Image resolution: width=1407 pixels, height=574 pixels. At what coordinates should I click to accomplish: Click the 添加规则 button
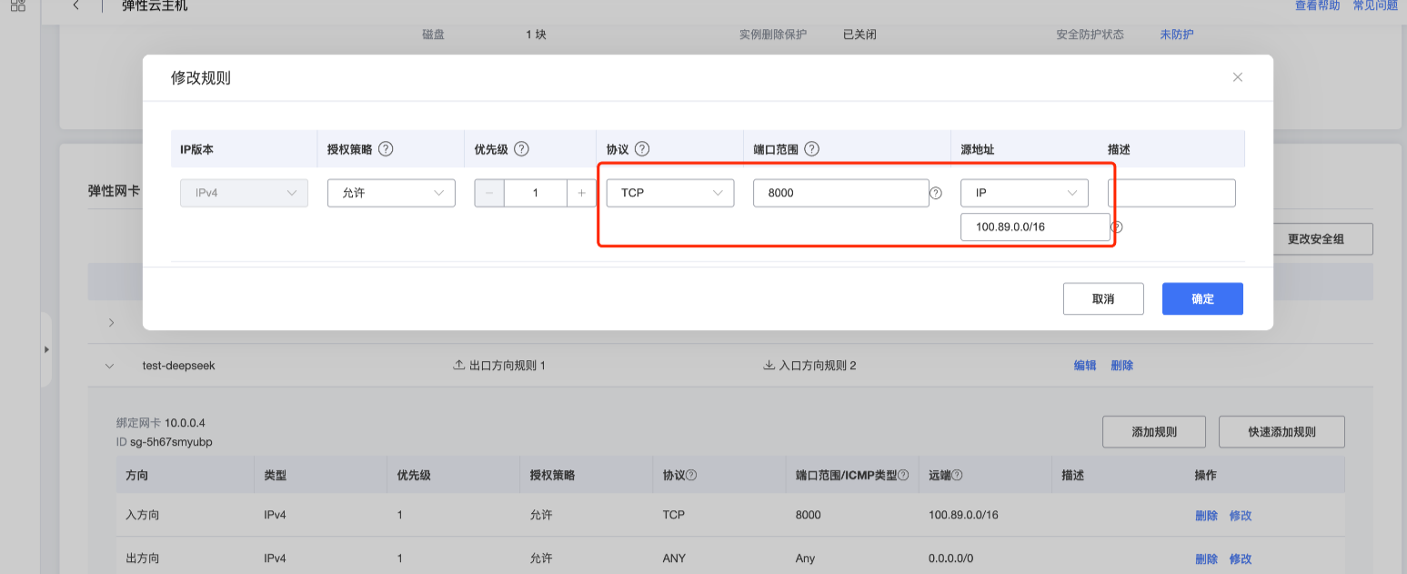[x=1154, y=432]
